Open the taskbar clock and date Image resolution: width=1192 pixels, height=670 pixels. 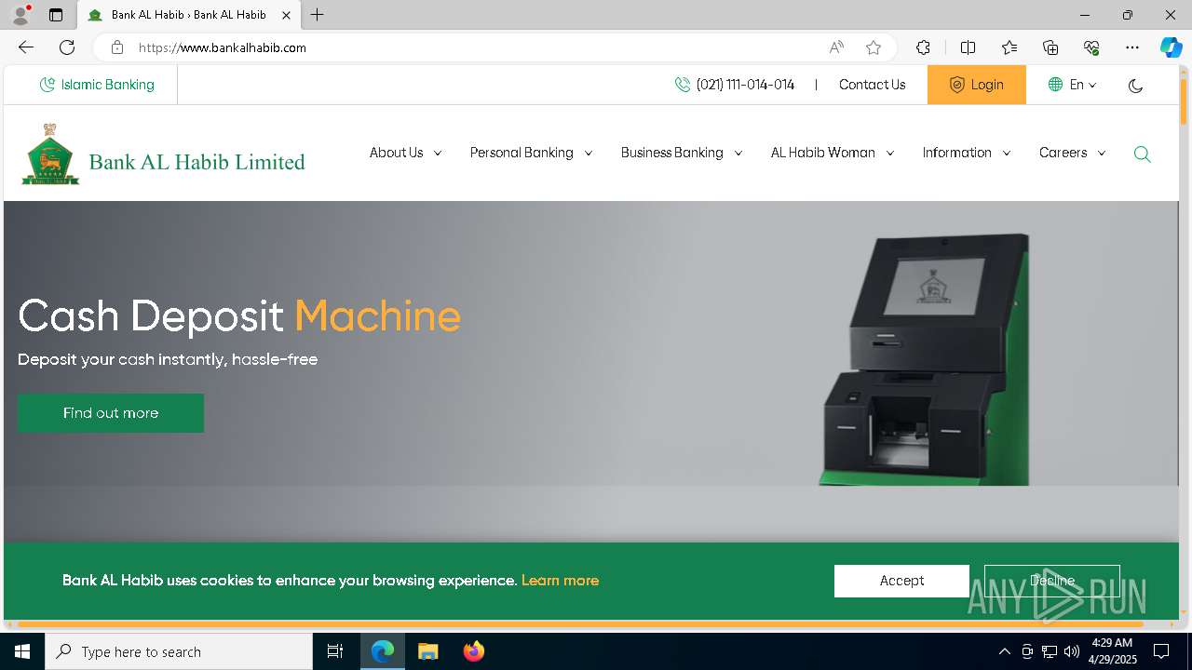coord(1112,651)
